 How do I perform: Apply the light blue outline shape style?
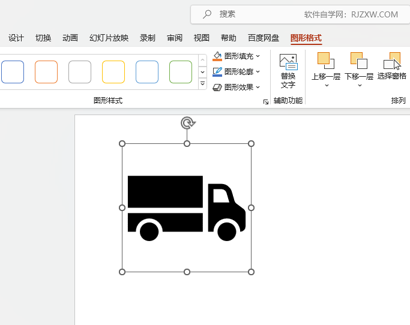pyautogui.click(x=147, y=72)
